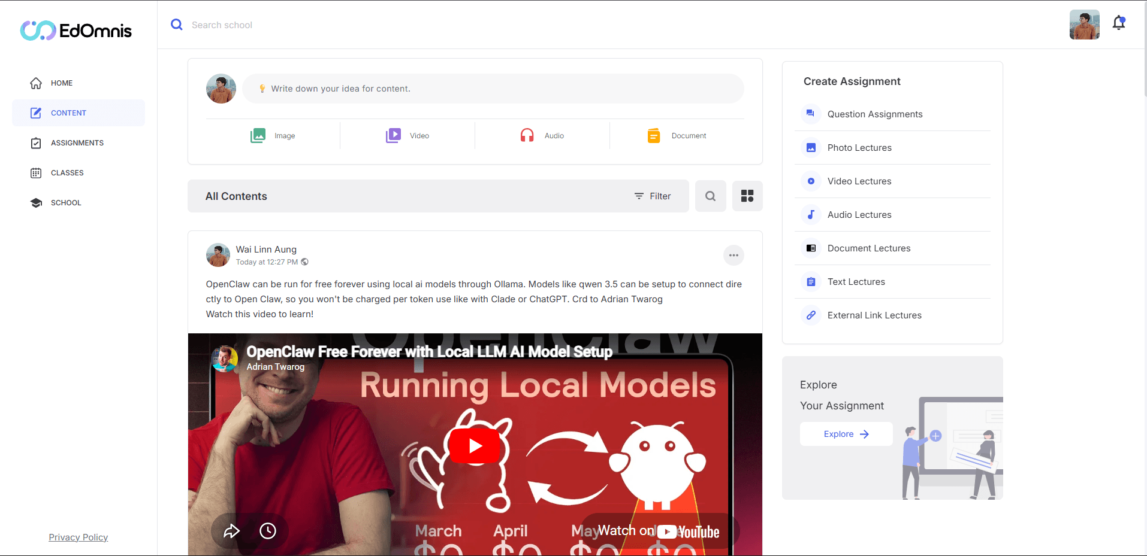Switch to grid view layout
Viewport: 1147px width, 556px height.
(747, 196)
